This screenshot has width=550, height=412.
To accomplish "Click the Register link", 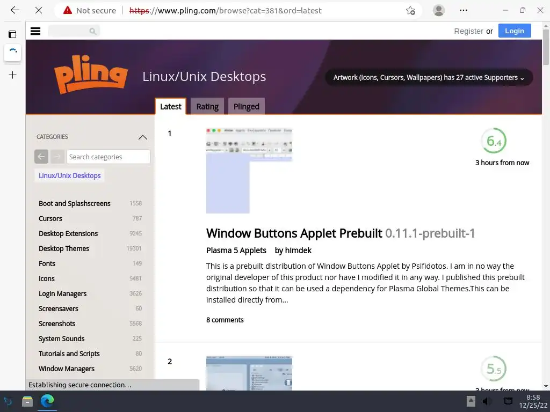I will (x=468, y=31).
